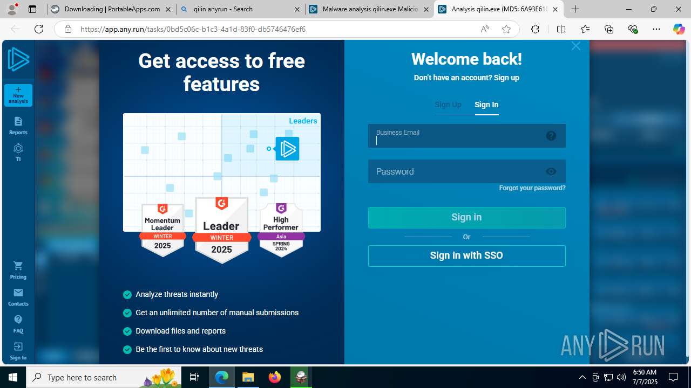Open browser Extensions menu
Image resolution: width=691 pixels, height=388 pixels.
tap(535, 29)
